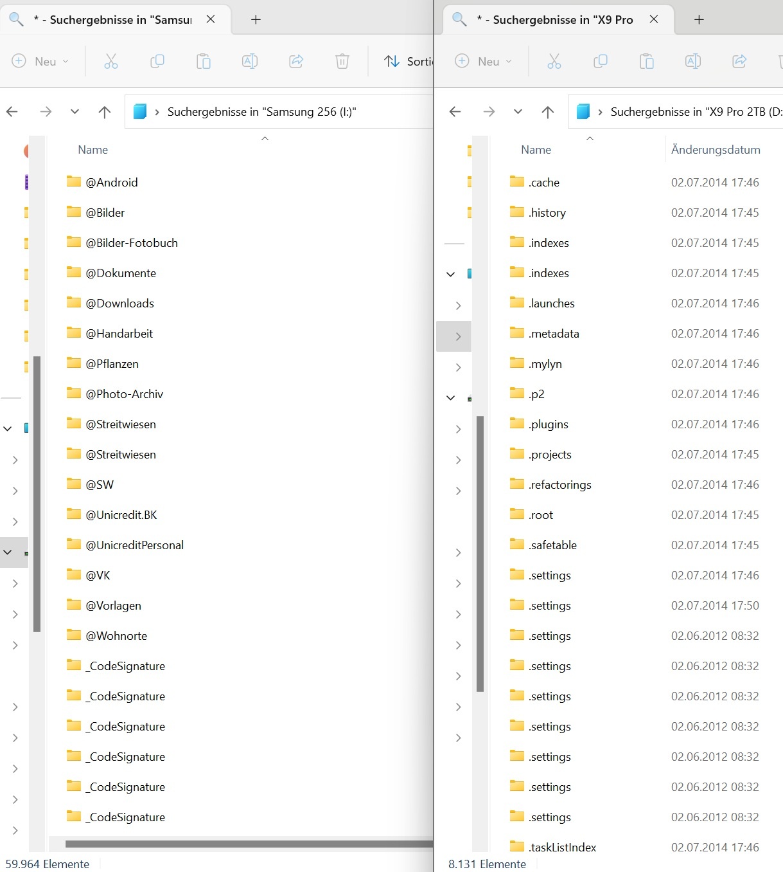Screen dimensions: 783x872
Task: Go back in X9 Pro window
Action: tap(455, 112)
